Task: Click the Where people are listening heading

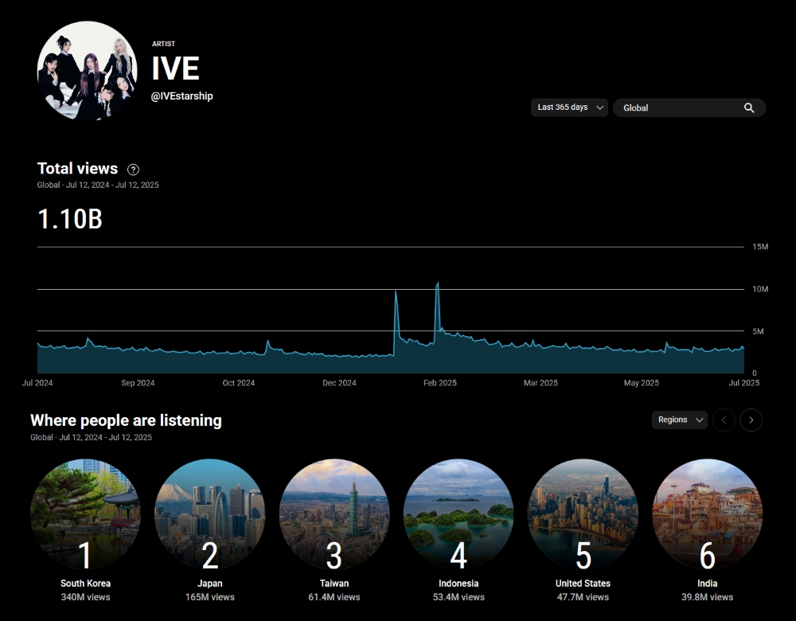Action: [126, 420]
